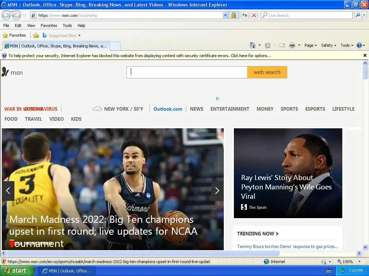
Task: Click the MSN web search text box
Action: 187,72
